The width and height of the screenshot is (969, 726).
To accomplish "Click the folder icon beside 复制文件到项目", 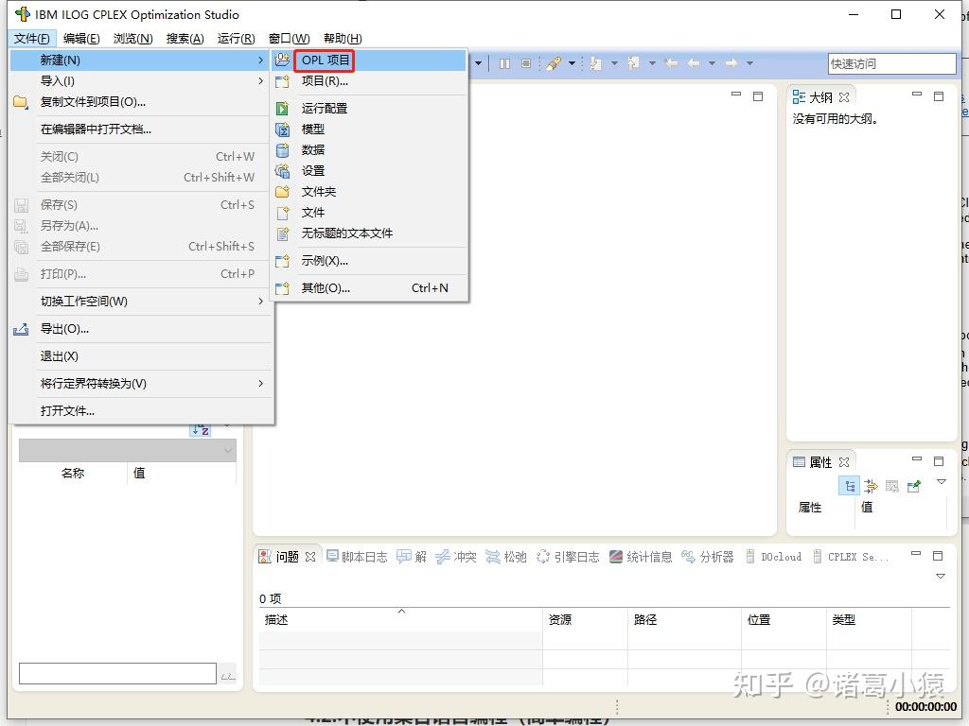I will [21, 102].
